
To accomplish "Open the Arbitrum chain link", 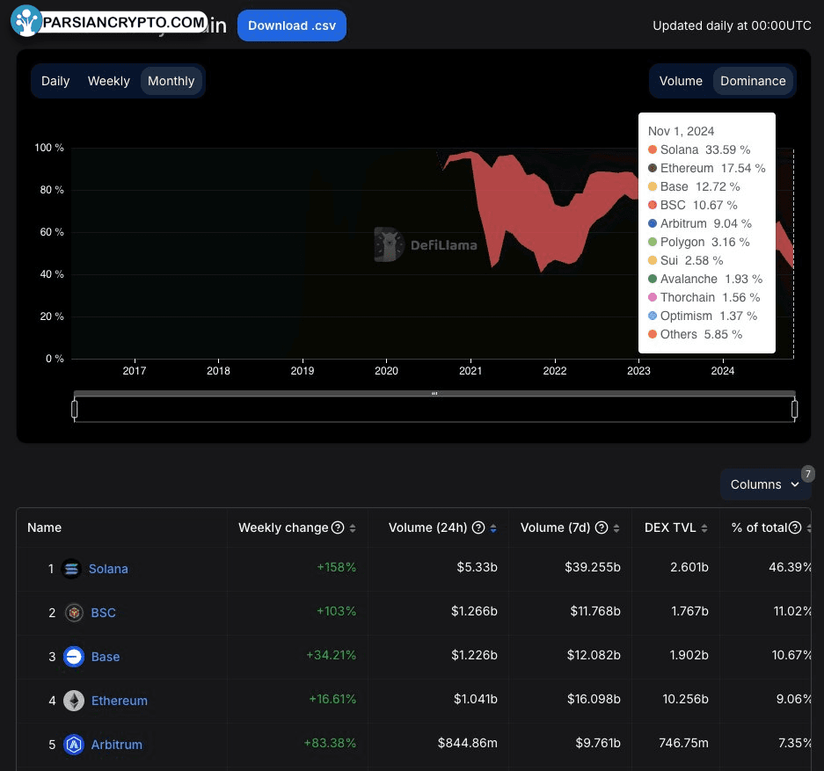I will (x=117, y=745).
